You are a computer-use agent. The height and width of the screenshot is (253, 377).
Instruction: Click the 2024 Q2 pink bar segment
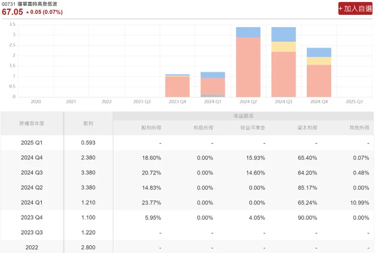point(248,67)
